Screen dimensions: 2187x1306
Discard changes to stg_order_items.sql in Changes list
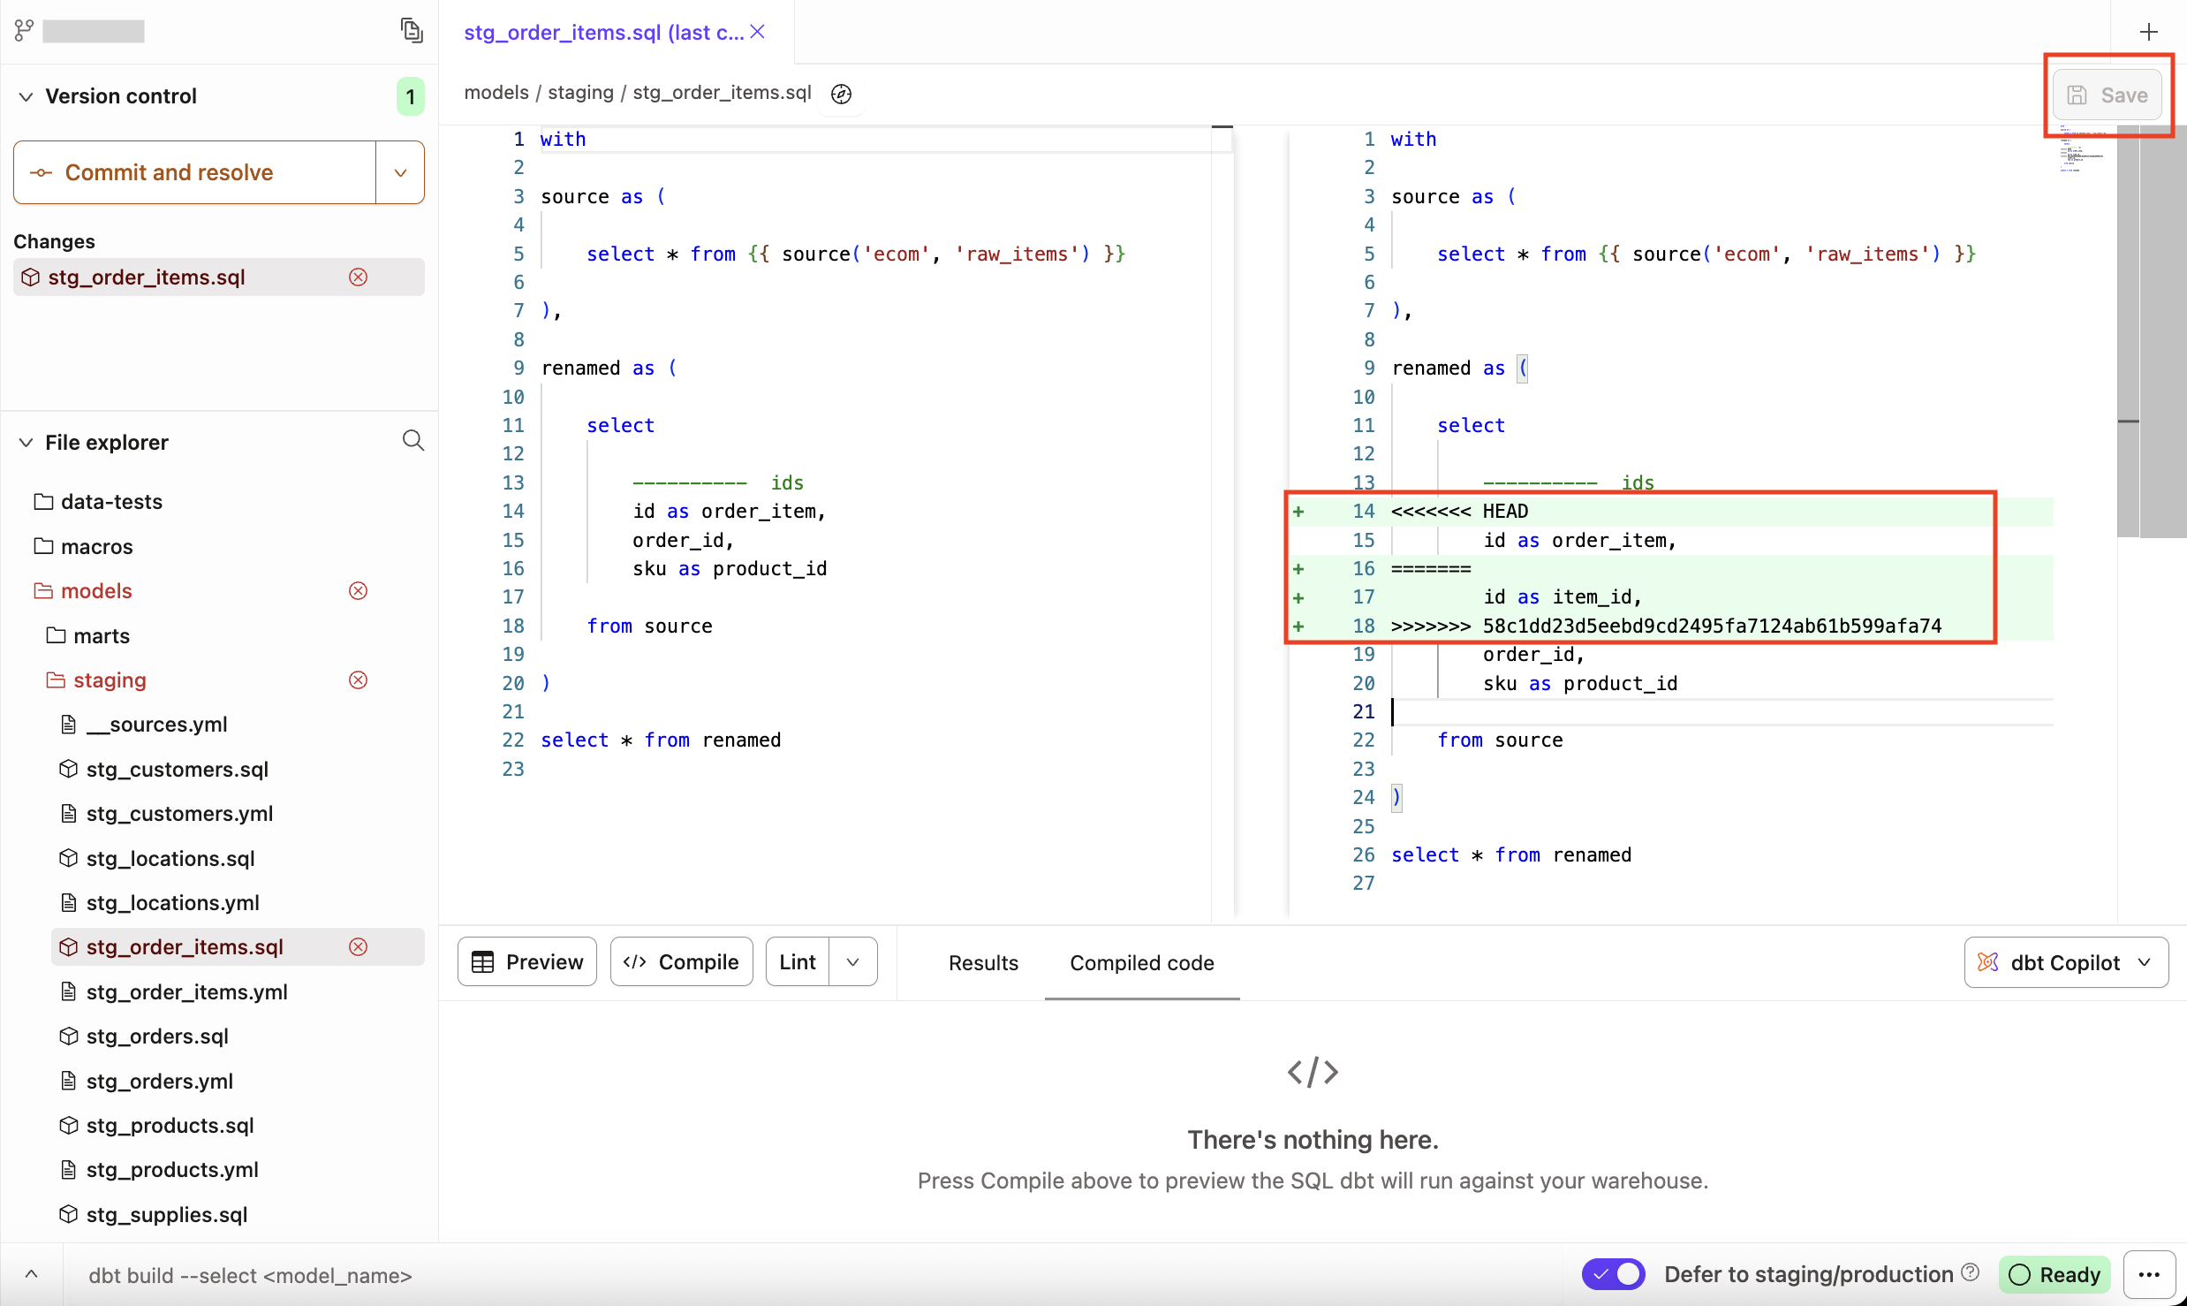click(358, 277)
